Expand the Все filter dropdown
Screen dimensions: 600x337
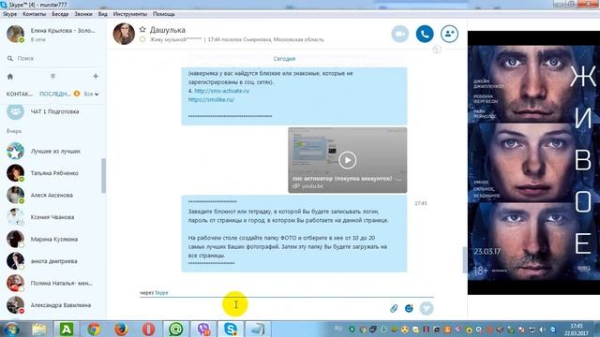[x=91, y=94]
